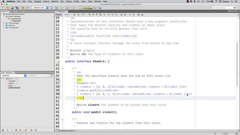Select capacity() in the Navigator

point(12,81)
